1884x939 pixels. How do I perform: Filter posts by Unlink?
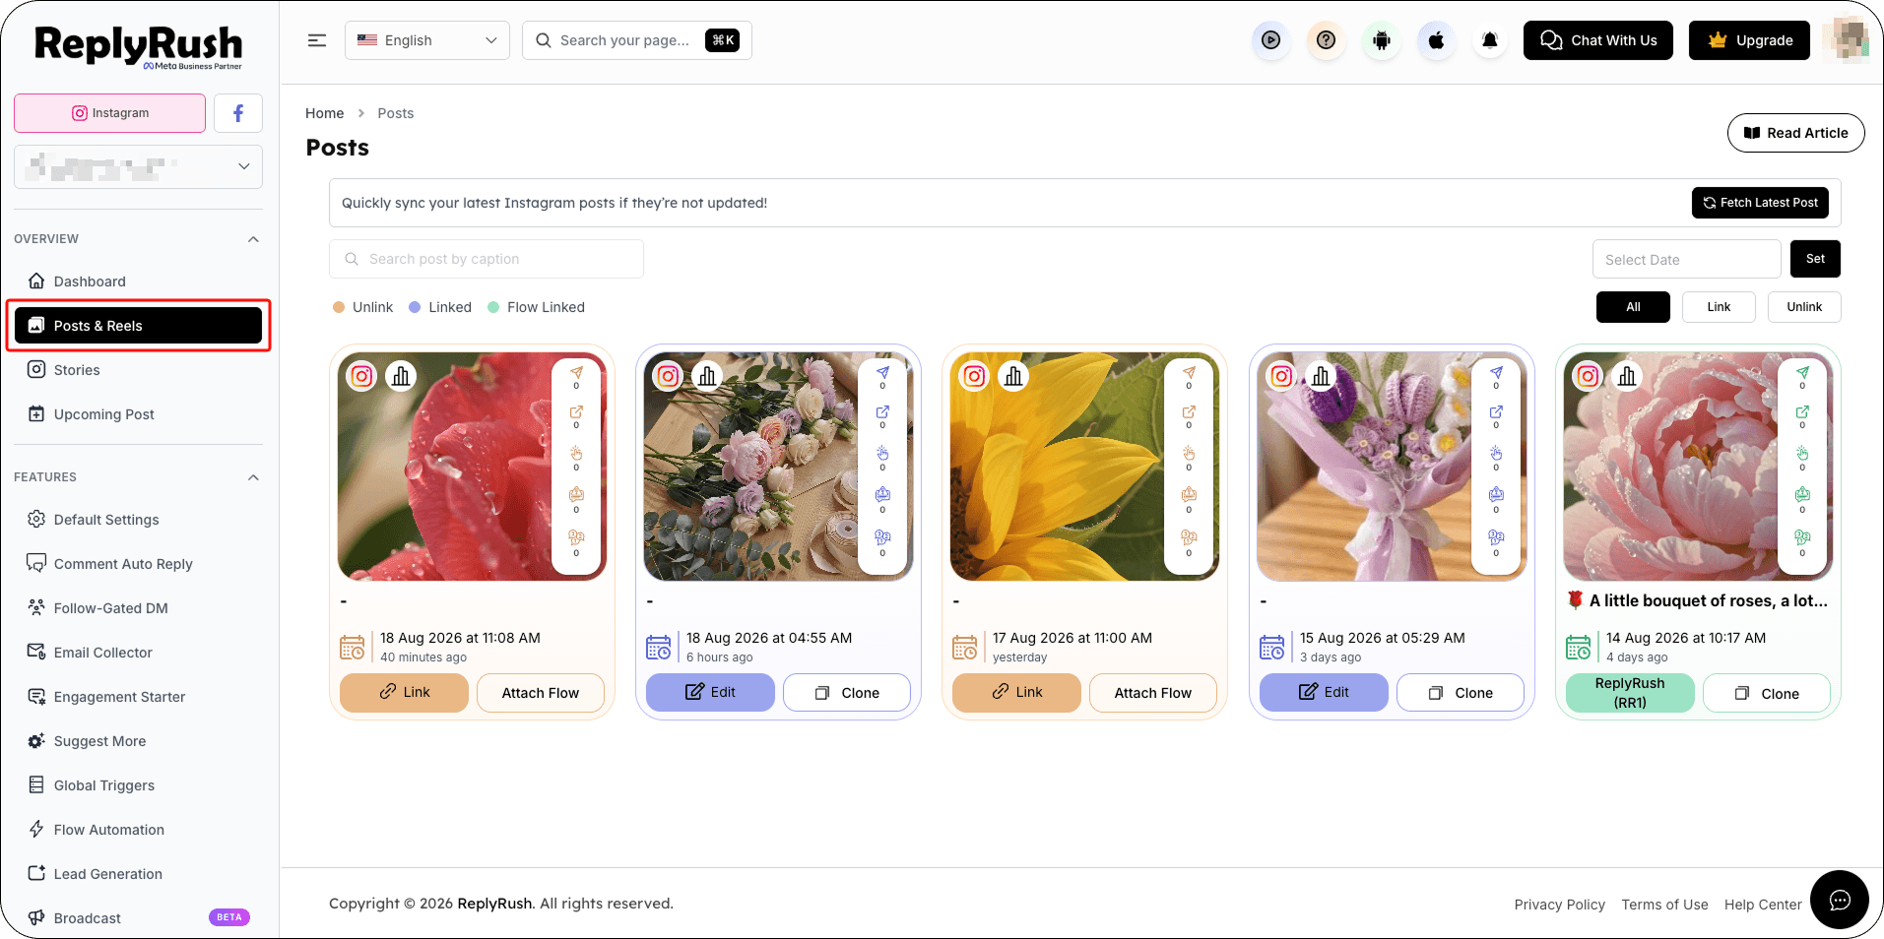coord(1804,307)
